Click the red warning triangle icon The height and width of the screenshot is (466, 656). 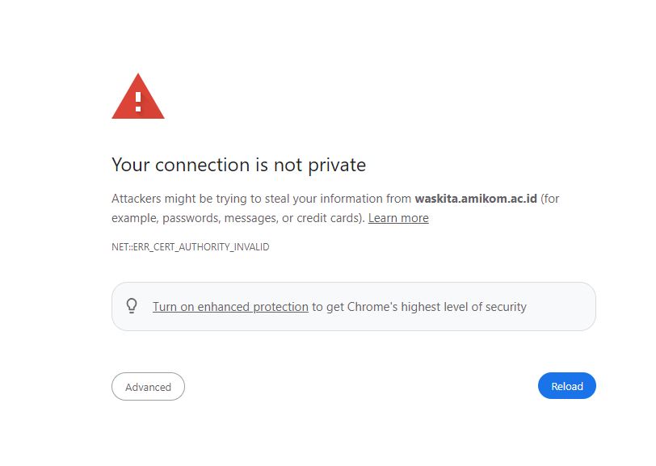pyautogui.click(x=138, y=99)
